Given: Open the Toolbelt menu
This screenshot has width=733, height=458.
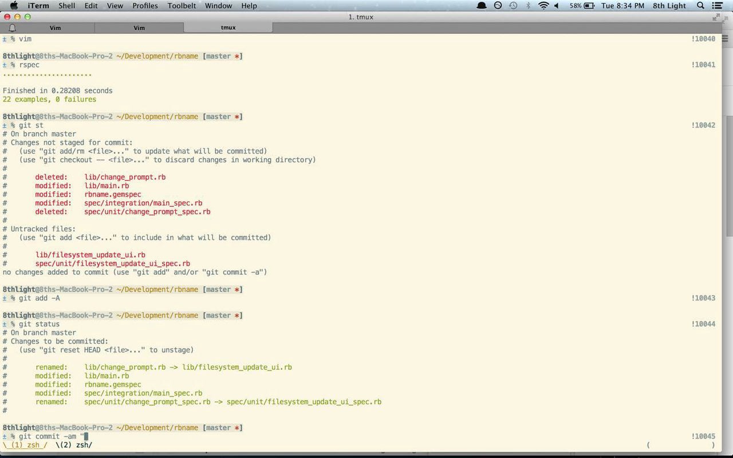Looking at the screenshot, I should tap(182, 6).
